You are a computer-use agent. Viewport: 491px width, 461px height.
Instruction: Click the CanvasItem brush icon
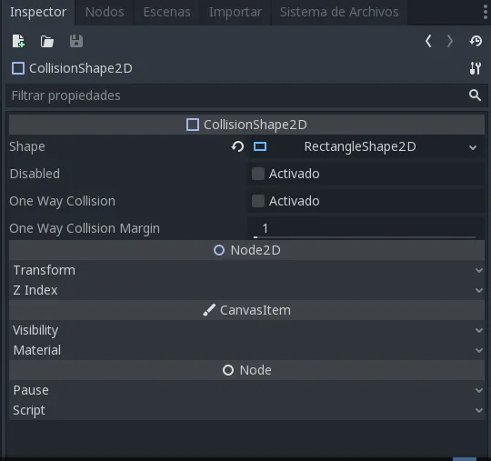click(209, 310)
